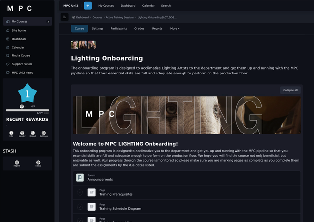Open the Participants tab
314x222 pixels.
tap(119, 28)
